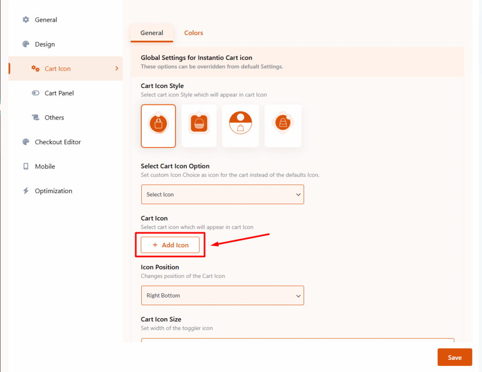Click the Cart Icon Size input field
Image resolution: width=482 pixels, height=372 pixels.
[297, 340]
